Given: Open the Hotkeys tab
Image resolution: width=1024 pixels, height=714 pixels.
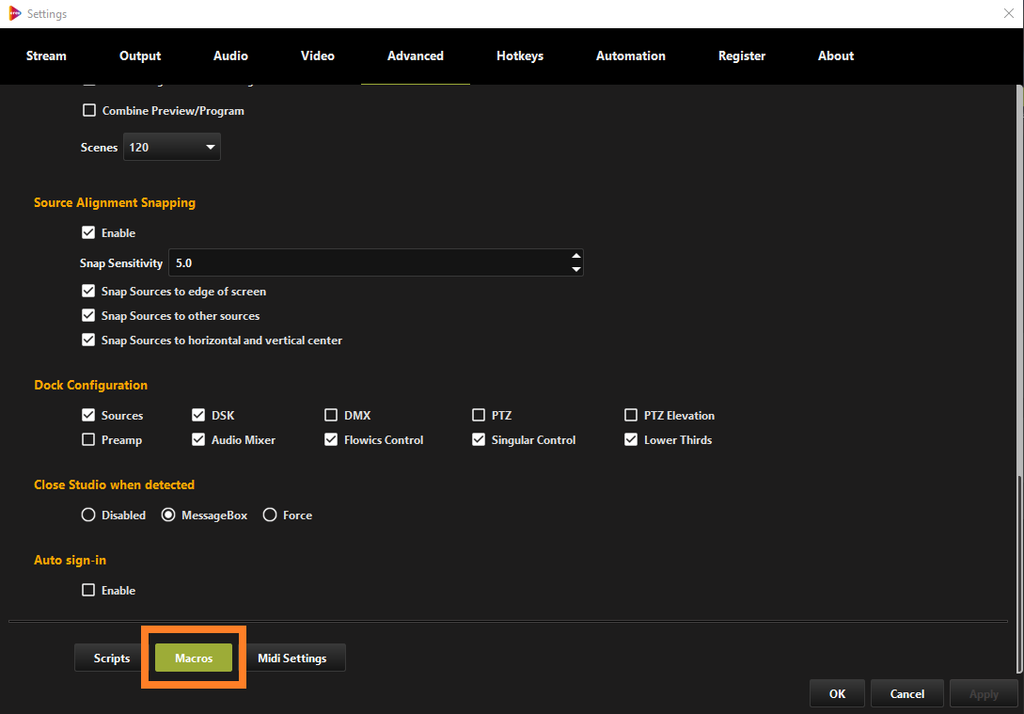Looking at the screenshot, I should [x=520, y=56].
